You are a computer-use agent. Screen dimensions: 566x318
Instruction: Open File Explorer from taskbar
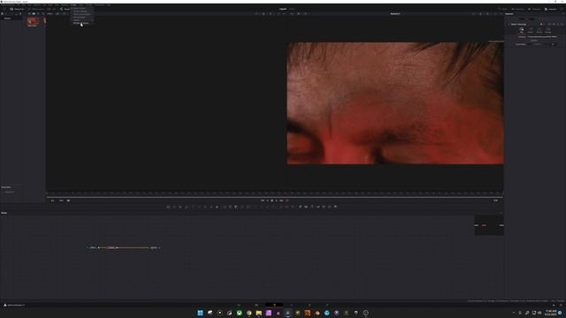pos(259,313)
